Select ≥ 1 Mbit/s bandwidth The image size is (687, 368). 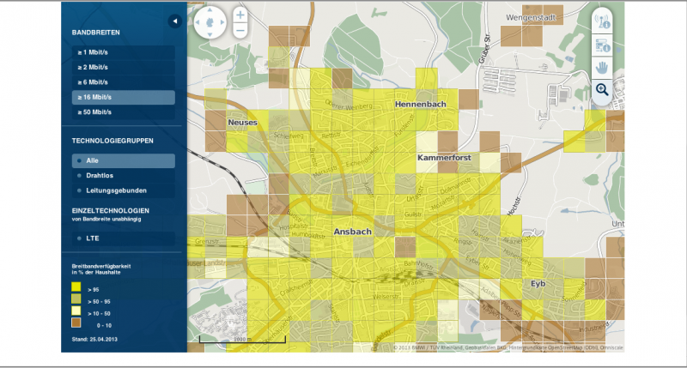[123, 52]
